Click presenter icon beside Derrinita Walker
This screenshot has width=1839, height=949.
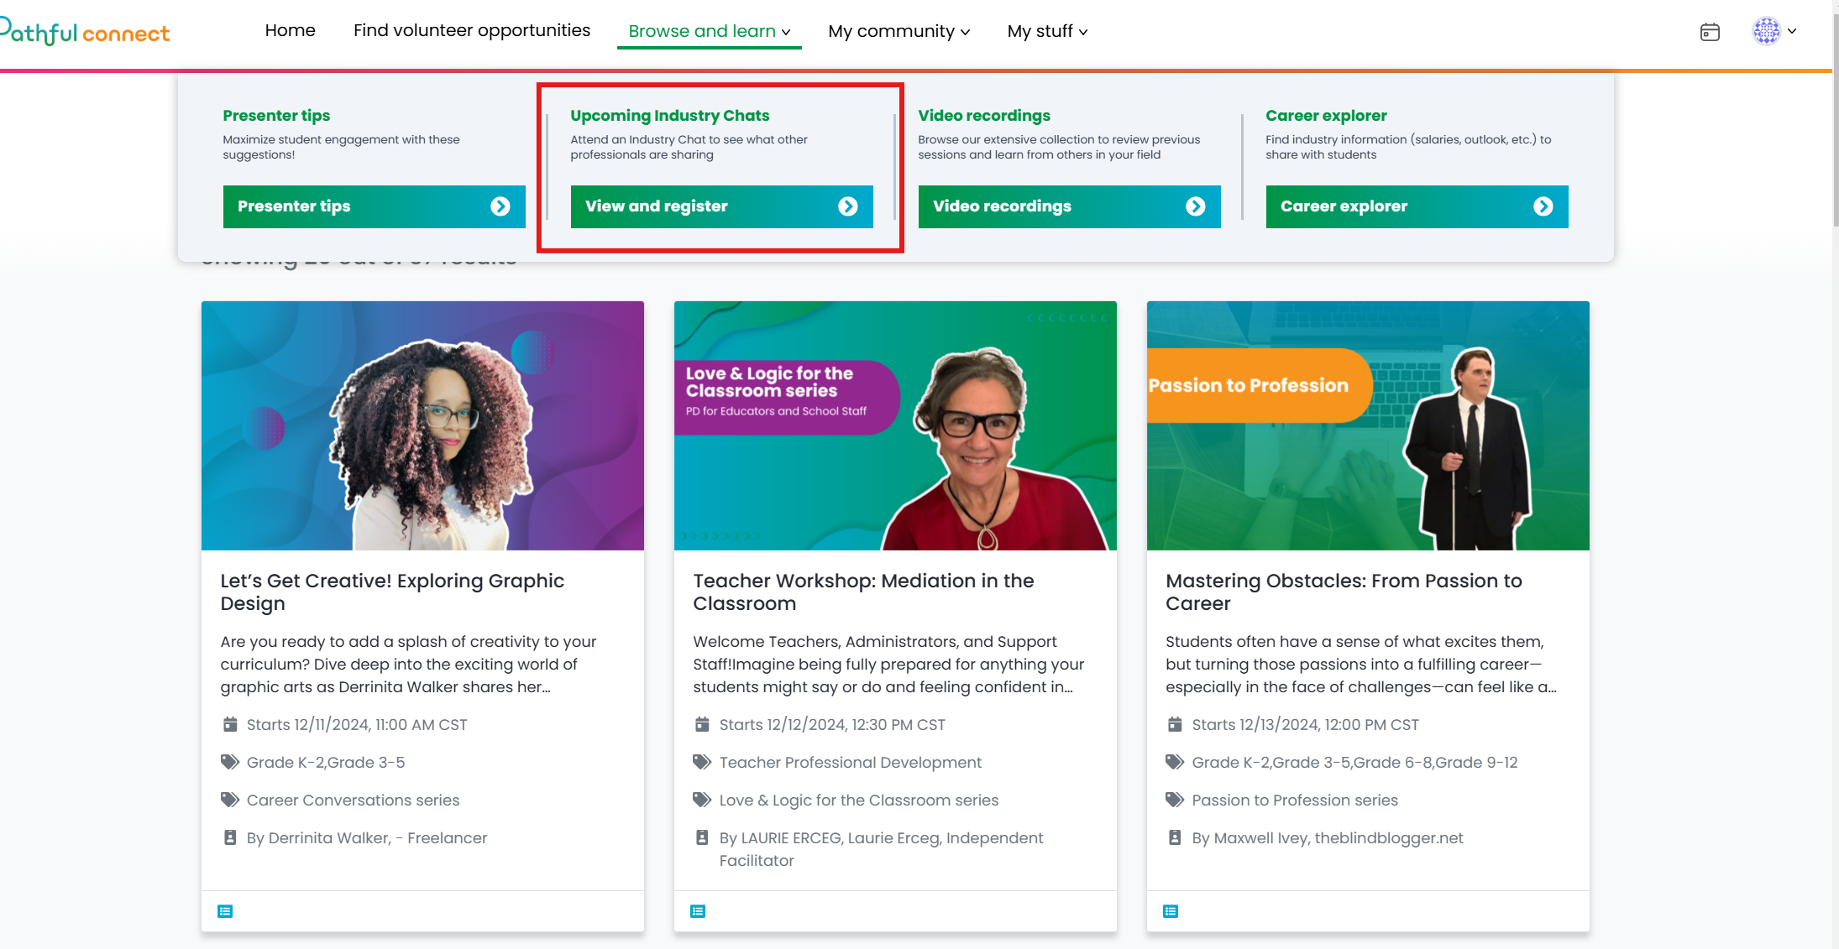[x=230, y=837]
